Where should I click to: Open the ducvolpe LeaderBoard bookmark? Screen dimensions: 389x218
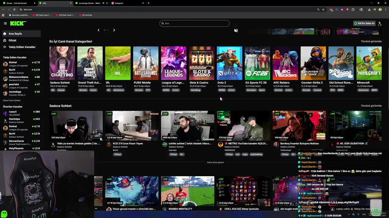pyautogui.click(x=19, y=15)
